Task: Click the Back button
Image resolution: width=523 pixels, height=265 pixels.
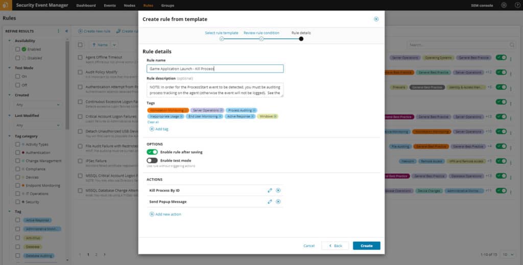Action: pos(335,246)
